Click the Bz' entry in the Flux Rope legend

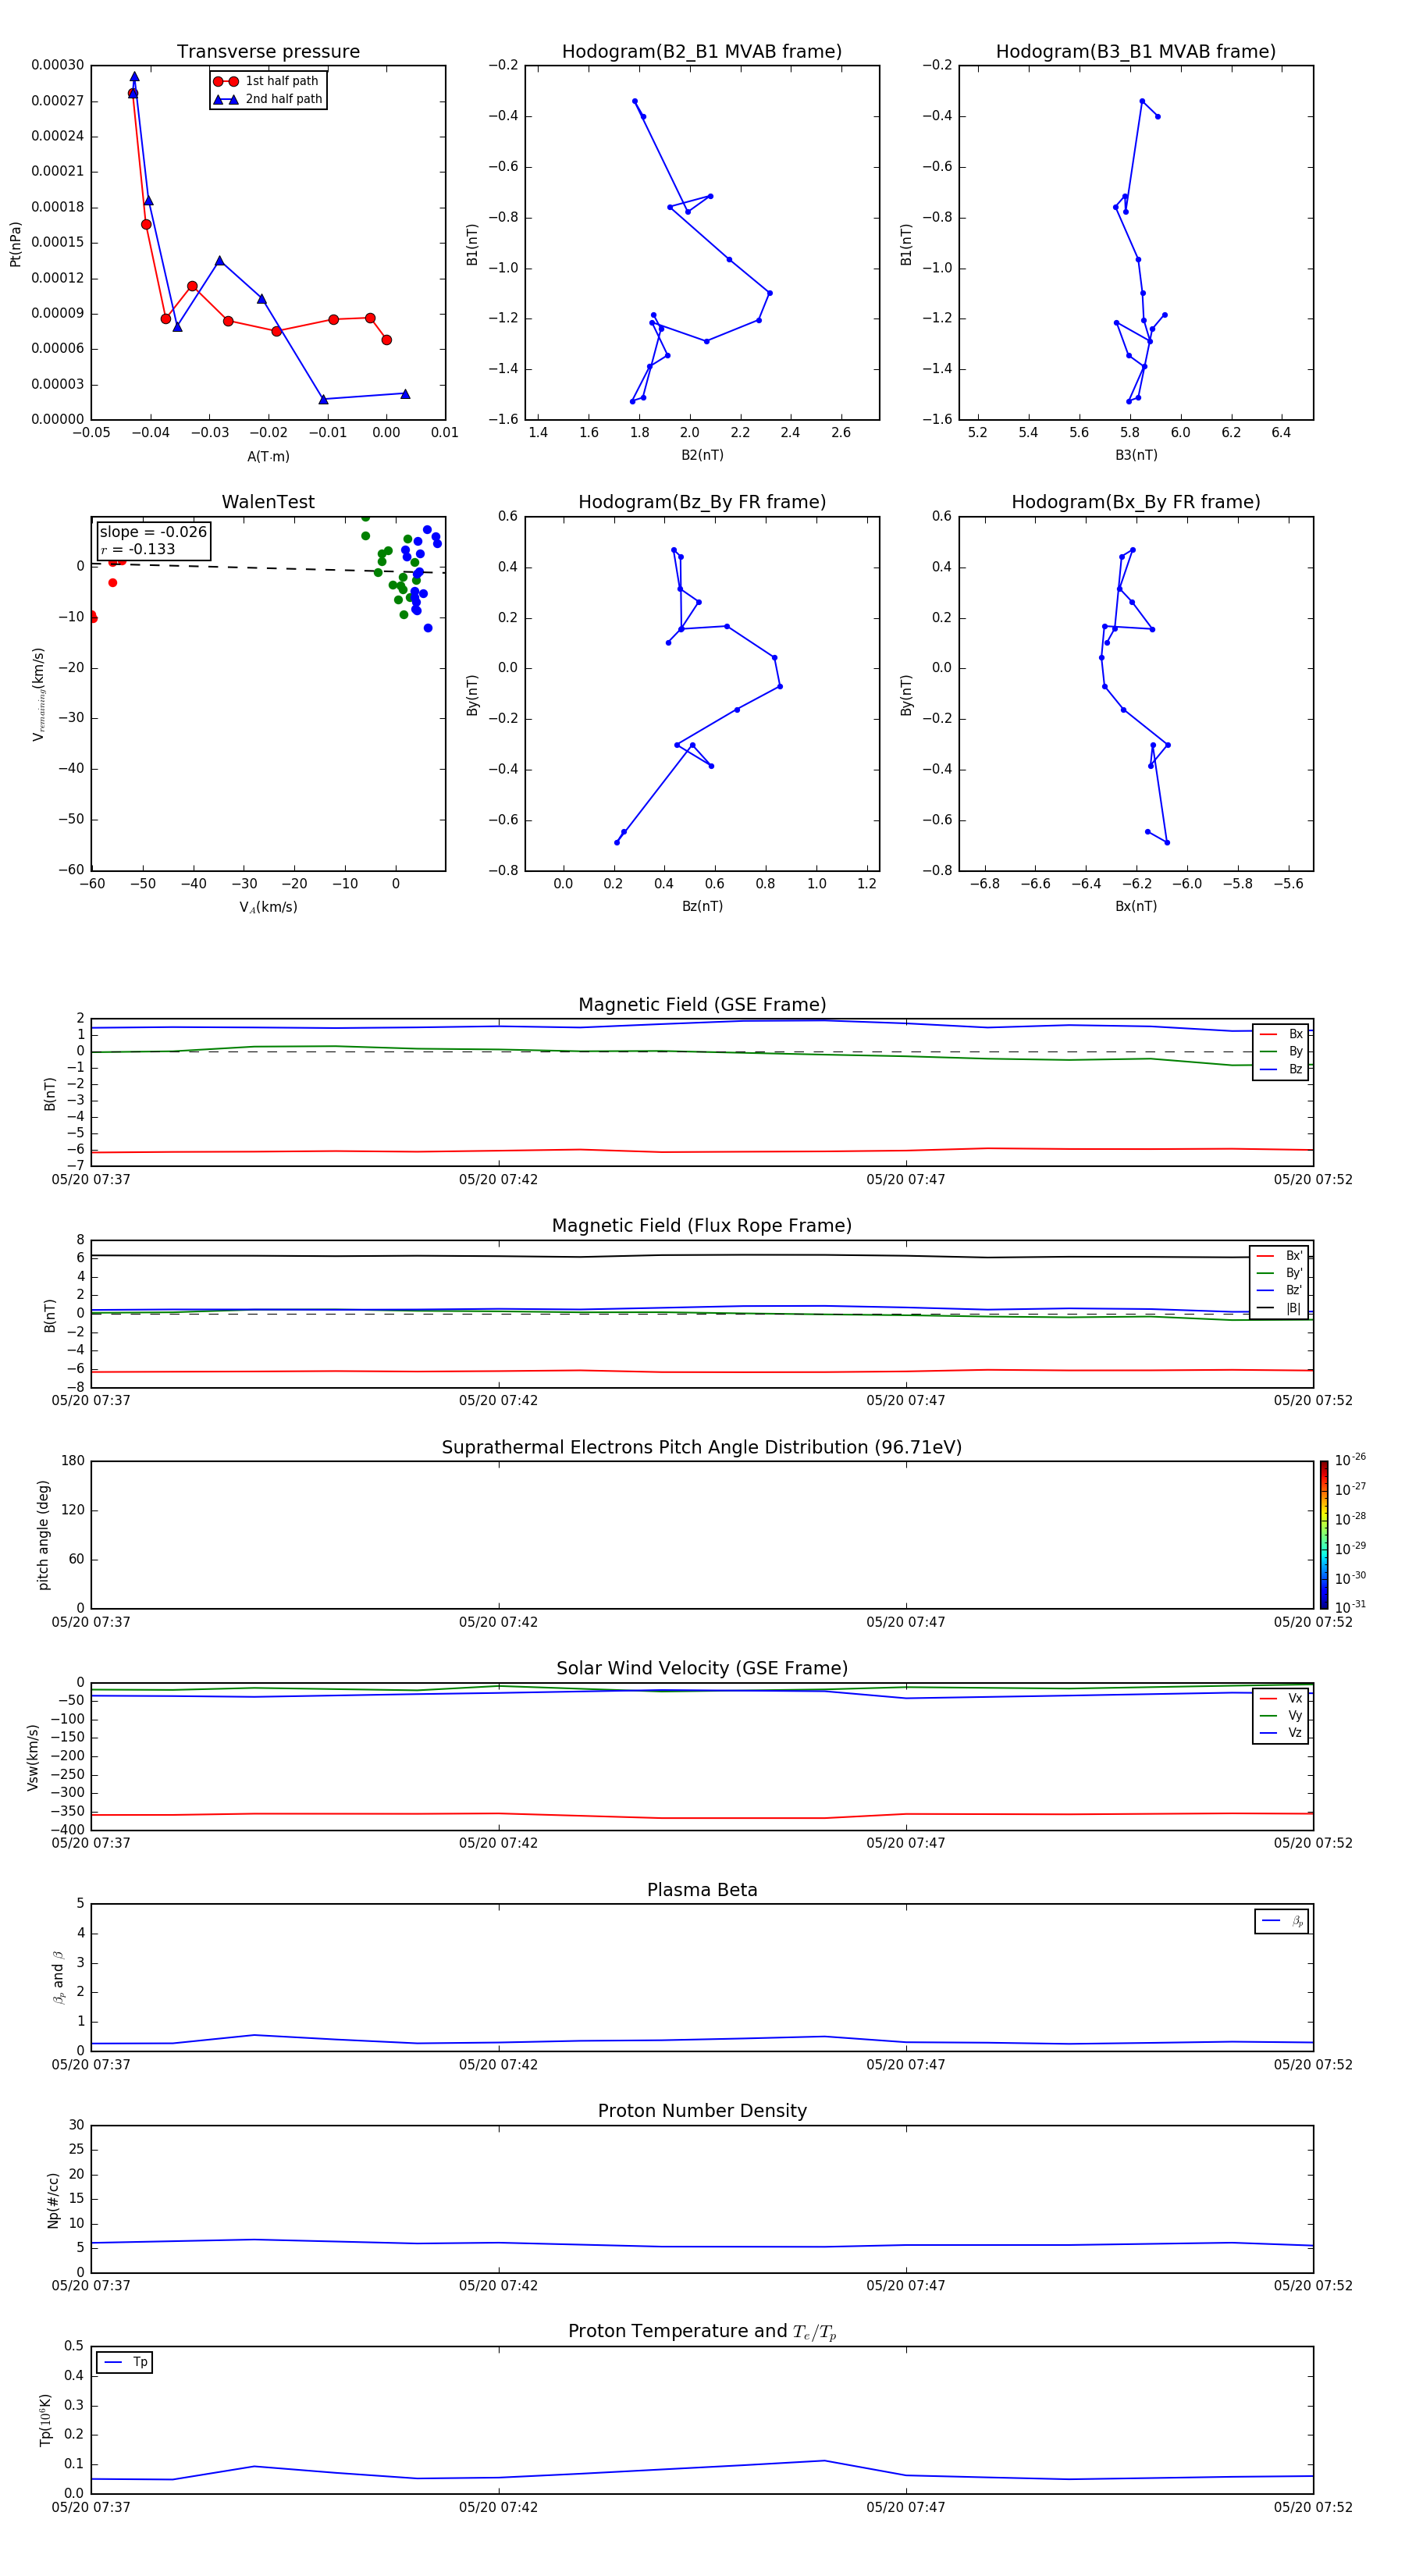point(1280,1290)
